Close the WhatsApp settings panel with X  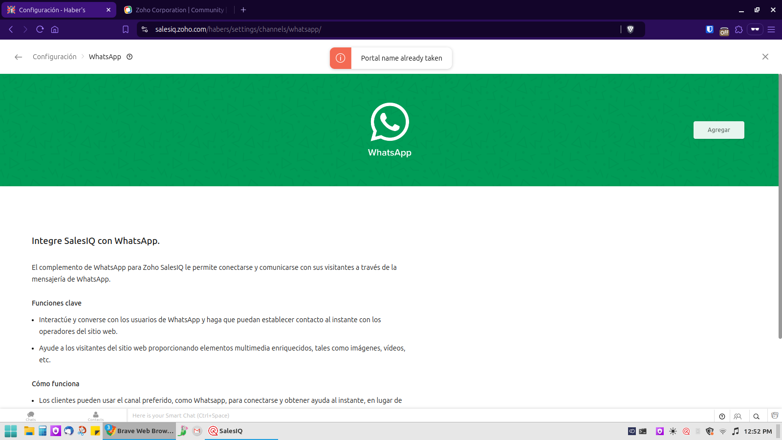click(x=765, y=57)
